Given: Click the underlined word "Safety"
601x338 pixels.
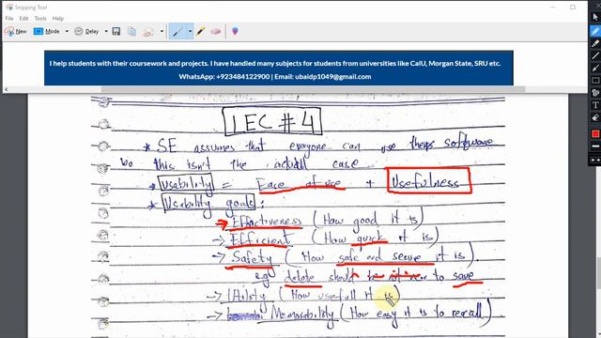Looking at the screenshot, I should (x=253, y=258).
